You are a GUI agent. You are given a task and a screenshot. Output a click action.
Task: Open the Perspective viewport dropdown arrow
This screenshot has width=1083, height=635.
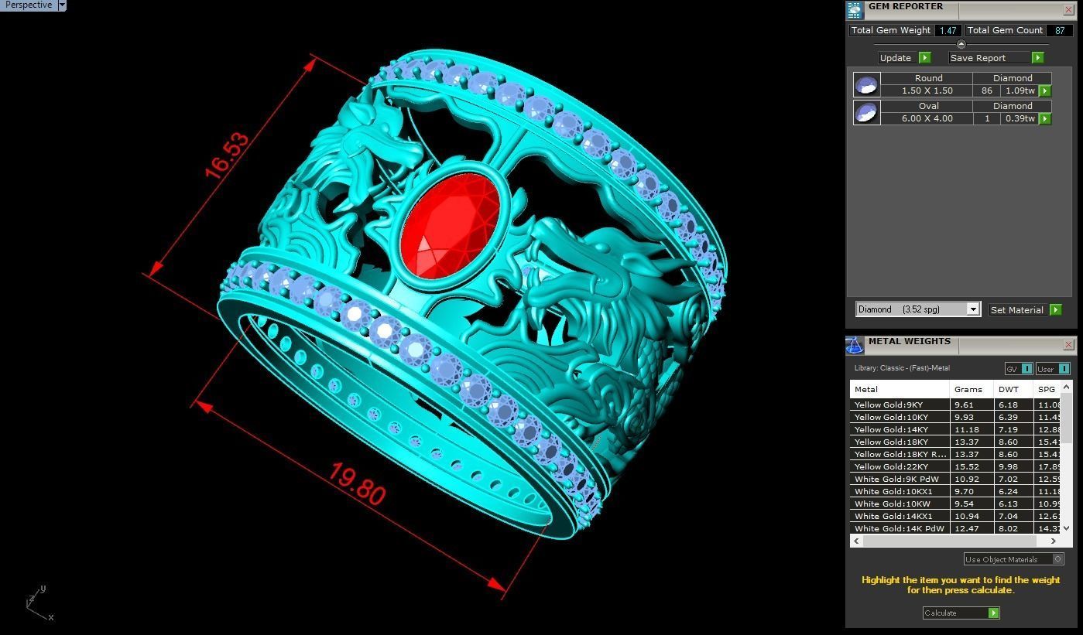(62, 5)
